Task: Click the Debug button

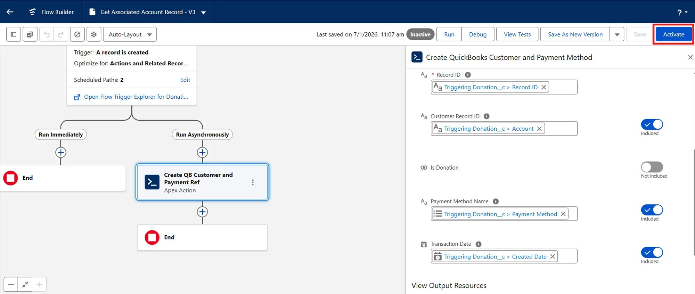Action: 478,34
